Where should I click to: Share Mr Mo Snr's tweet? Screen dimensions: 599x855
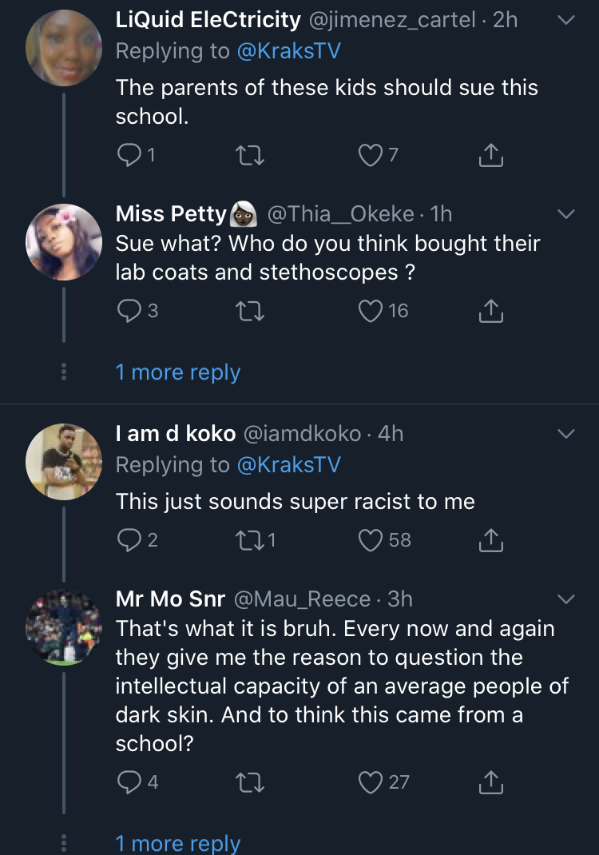click(490, 782)
